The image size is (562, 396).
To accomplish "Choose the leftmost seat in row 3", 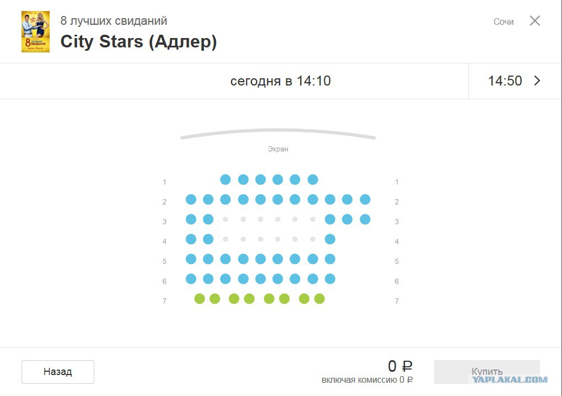I will (x=191, y=220).
